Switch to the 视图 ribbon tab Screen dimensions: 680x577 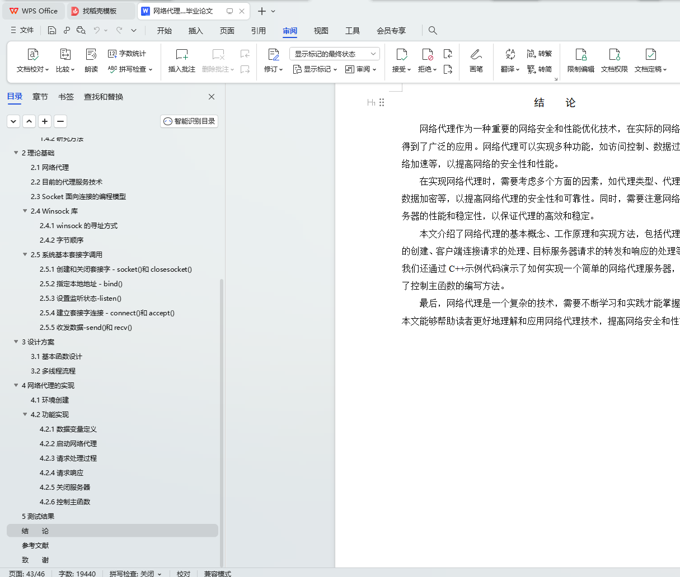(x=321, y=31)
